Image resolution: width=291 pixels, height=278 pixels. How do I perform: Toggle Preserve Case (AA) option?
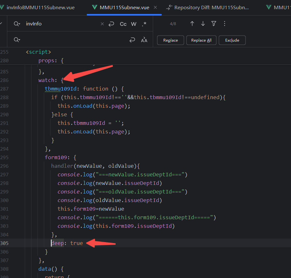tap(144, 40)
